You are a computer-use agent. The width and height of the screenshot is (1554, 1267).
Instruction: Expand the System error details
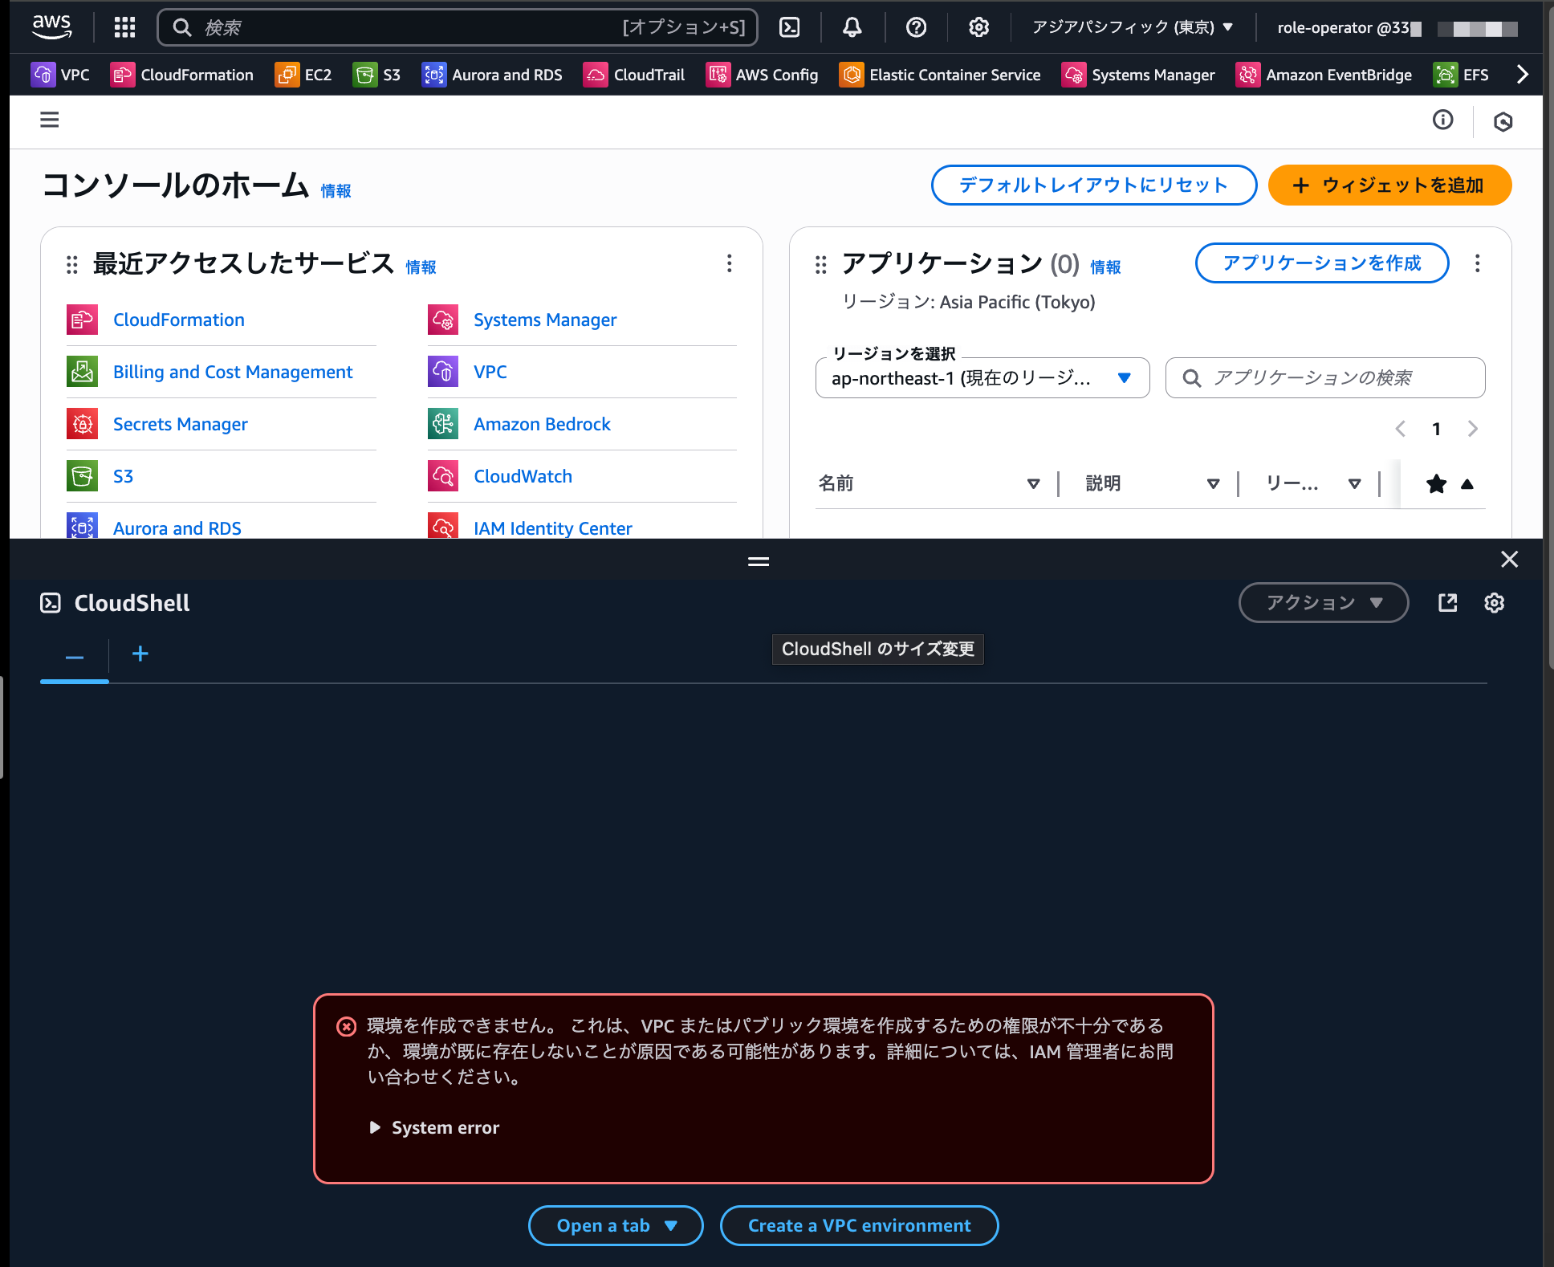pos(434,1128)
